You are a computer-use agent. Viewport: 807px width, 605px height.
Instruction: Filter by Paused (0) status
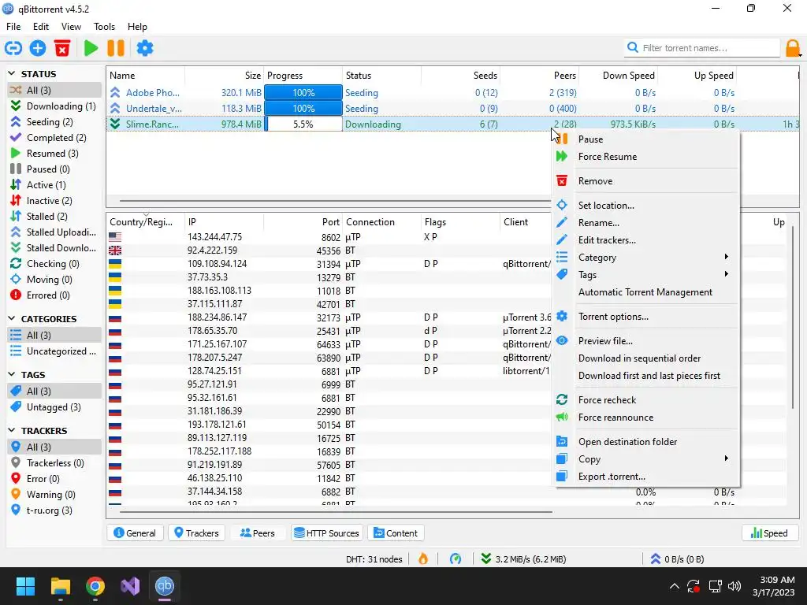[x=54, y=169]
